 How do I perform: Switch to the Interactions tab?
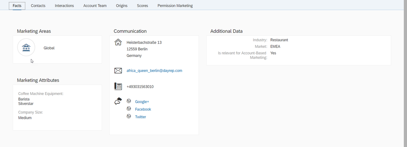[x=64, y=6]
